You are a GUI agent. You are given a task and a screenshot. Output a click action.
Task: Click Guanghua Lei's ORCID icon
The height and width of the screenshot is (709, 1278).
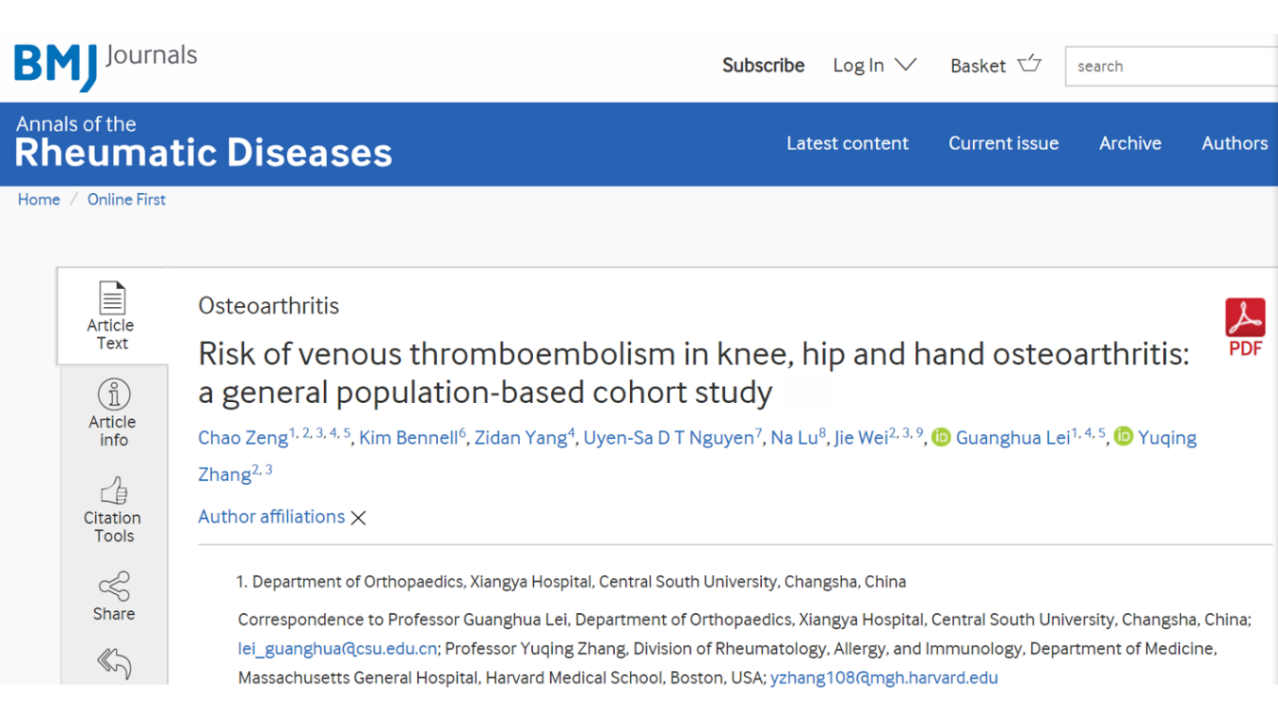pos(941,437)
